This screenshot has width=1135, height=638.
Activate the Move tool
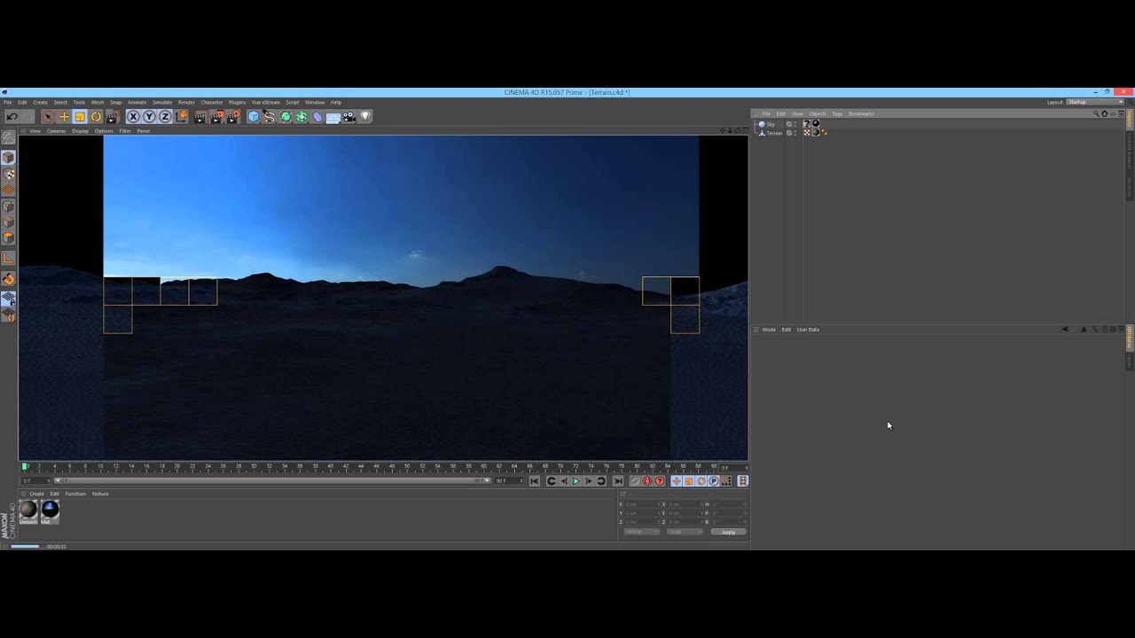coord(64,117)
